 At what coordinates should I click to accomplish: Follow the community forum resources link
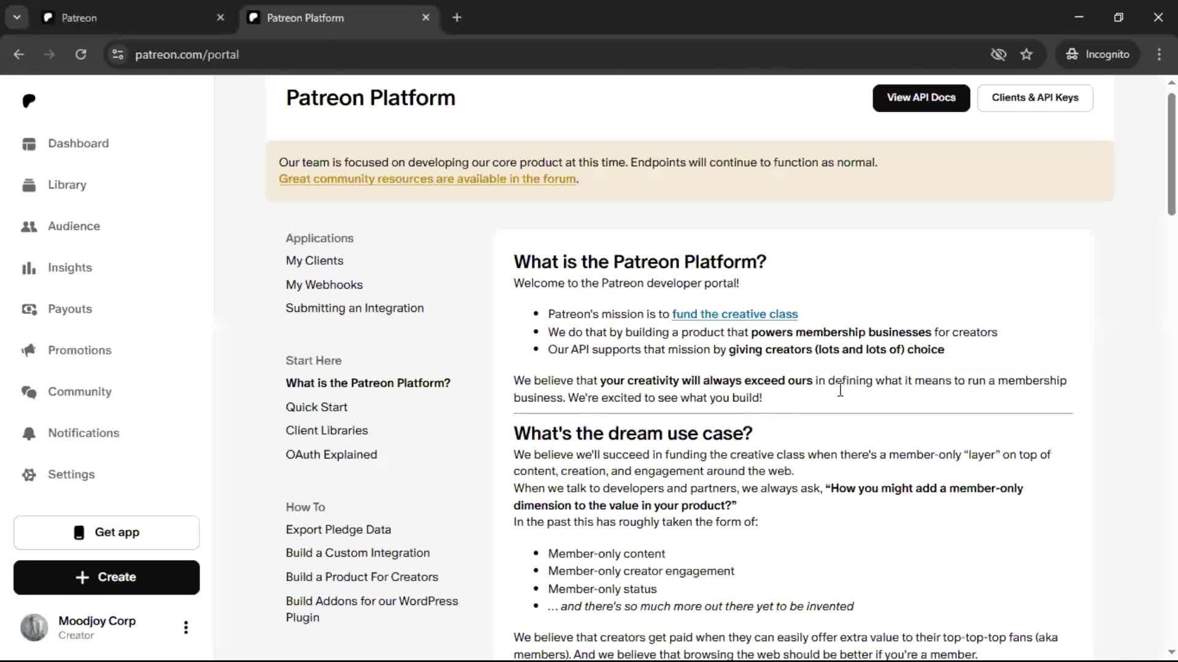[427, 179]
